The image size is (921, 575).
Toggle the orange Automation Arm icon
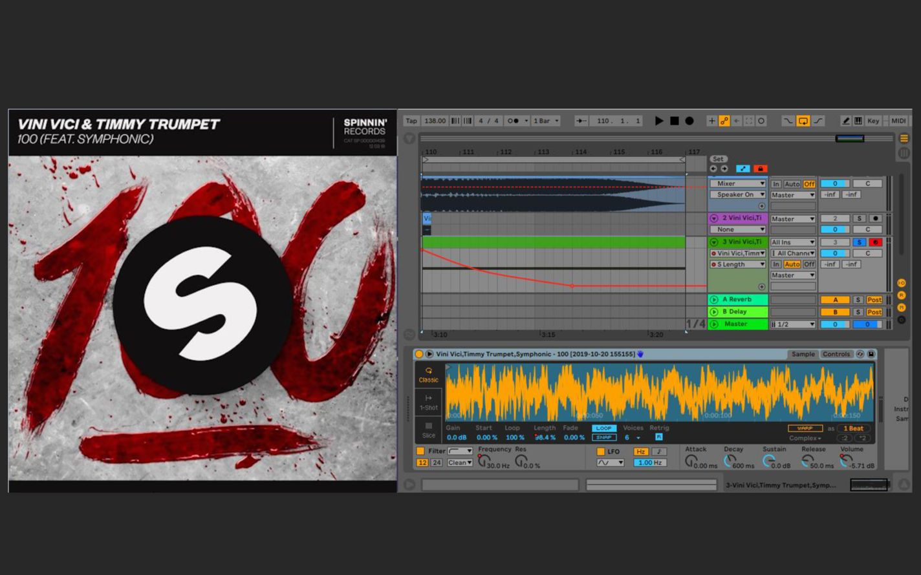724,121
